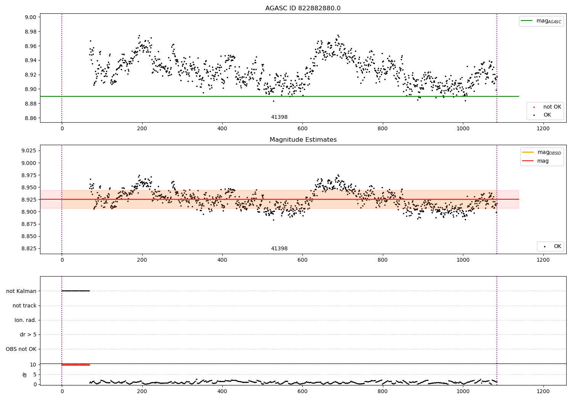Click the 41398 label in the top plot
572x400 pixels.
coord(279,117)
